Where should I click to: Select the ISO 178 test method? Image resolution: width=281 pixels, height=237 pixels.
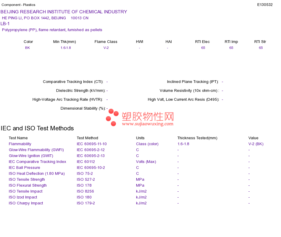(84, 185)
